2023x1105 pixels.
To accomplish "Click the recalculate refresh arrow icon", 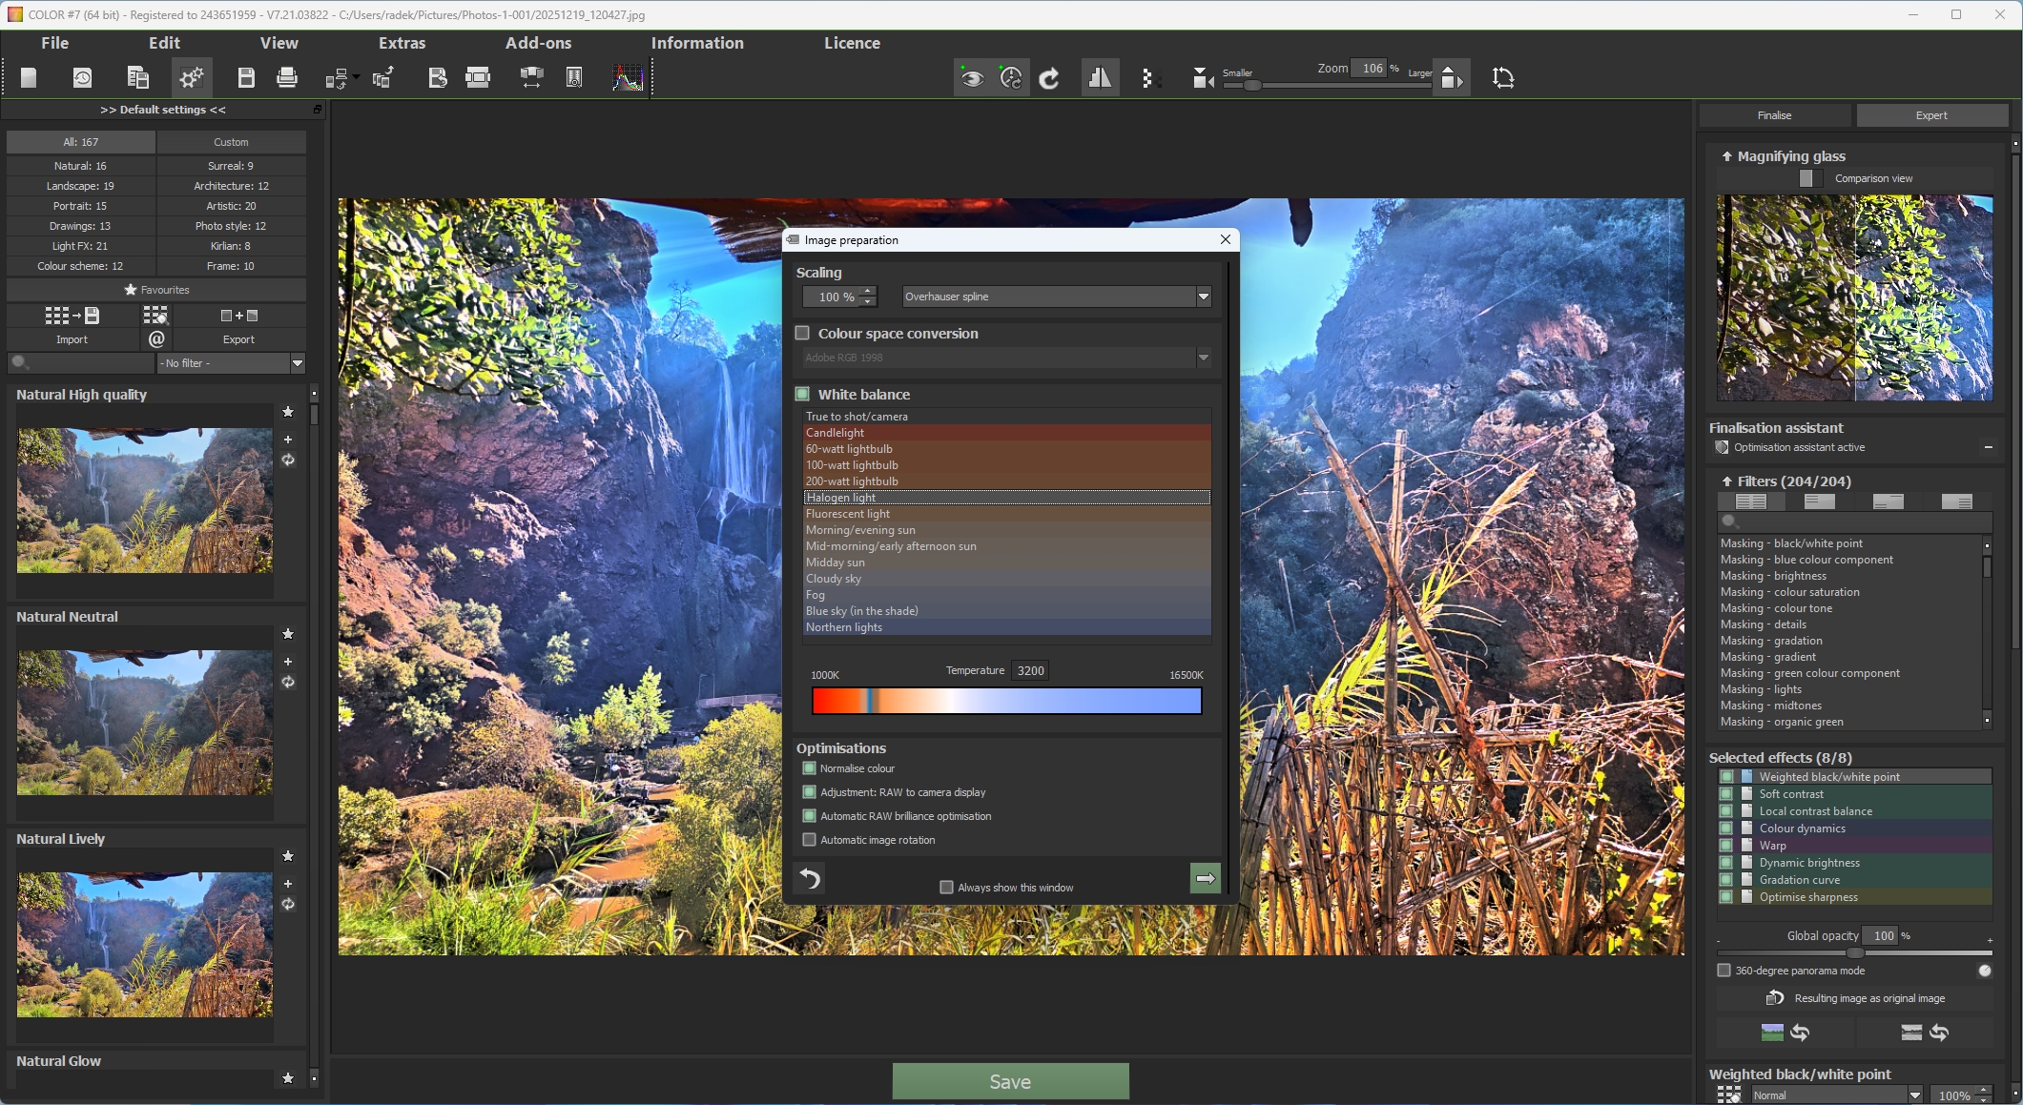I will (1049, 78).
